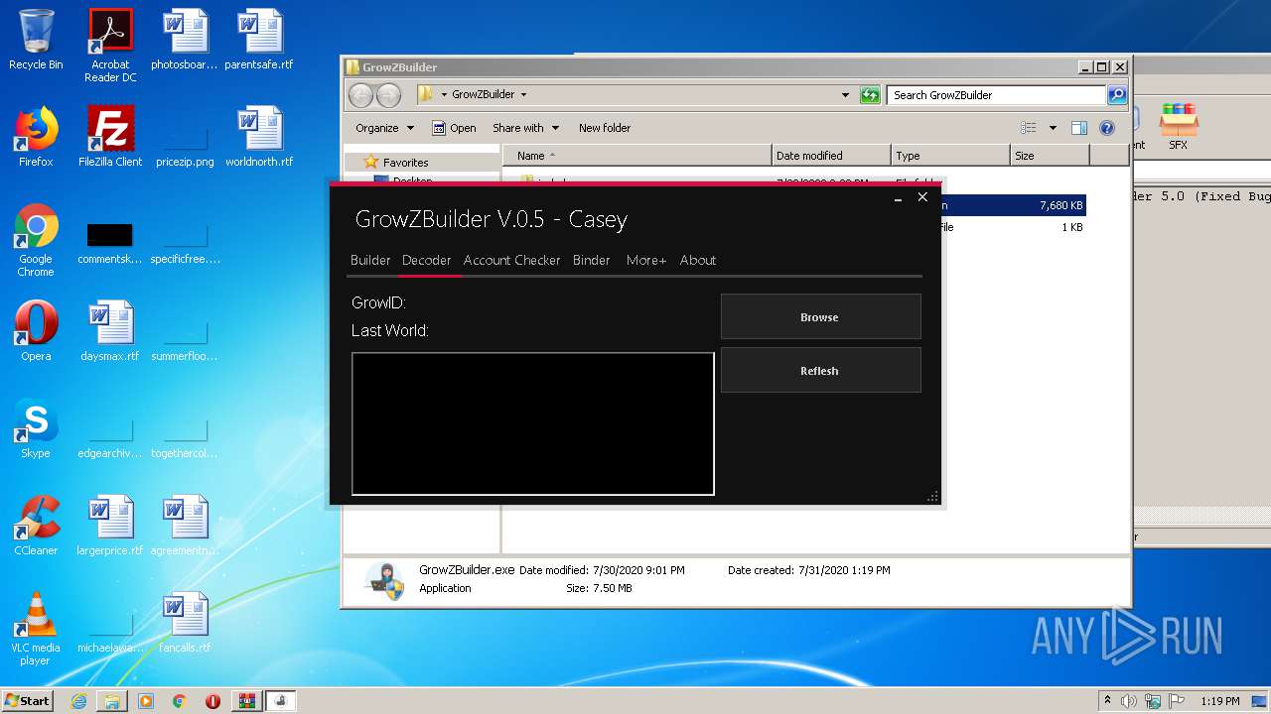Open Explorer help icon
The height and width of the screenshot is (714, 1271).
(1107, 128)
